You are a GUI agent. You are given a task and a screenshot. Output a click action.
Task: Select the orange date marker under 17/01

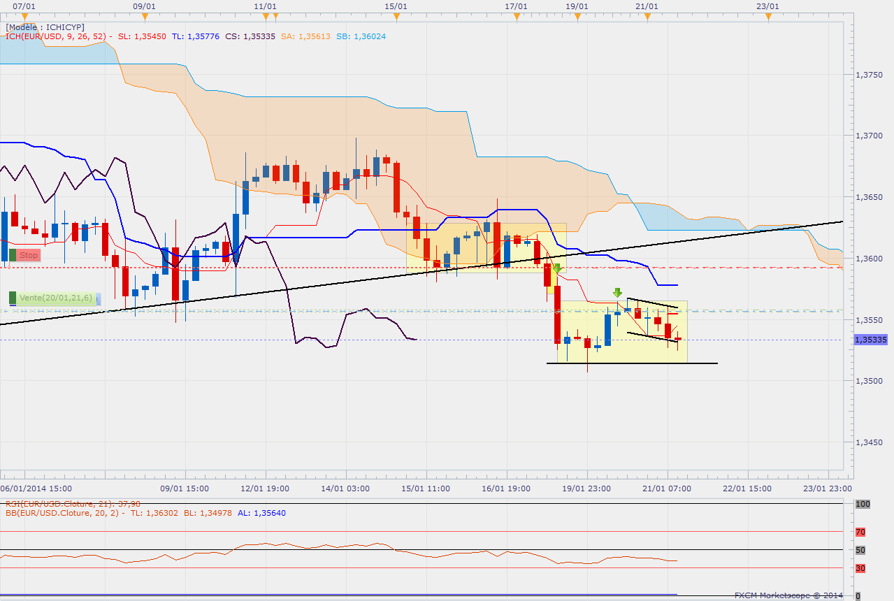point(517,17)
